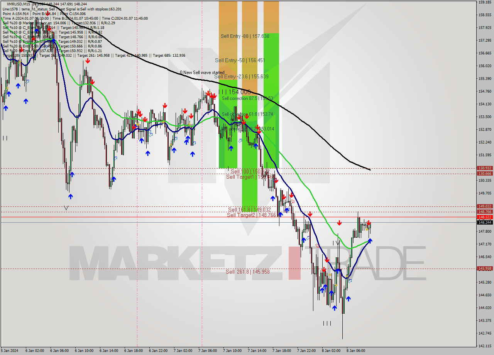This screenshot has width=494, height=355.
Task: Select the 'Sell Target2 | 148.766' chart label
Action: click(x=252, y=215)
